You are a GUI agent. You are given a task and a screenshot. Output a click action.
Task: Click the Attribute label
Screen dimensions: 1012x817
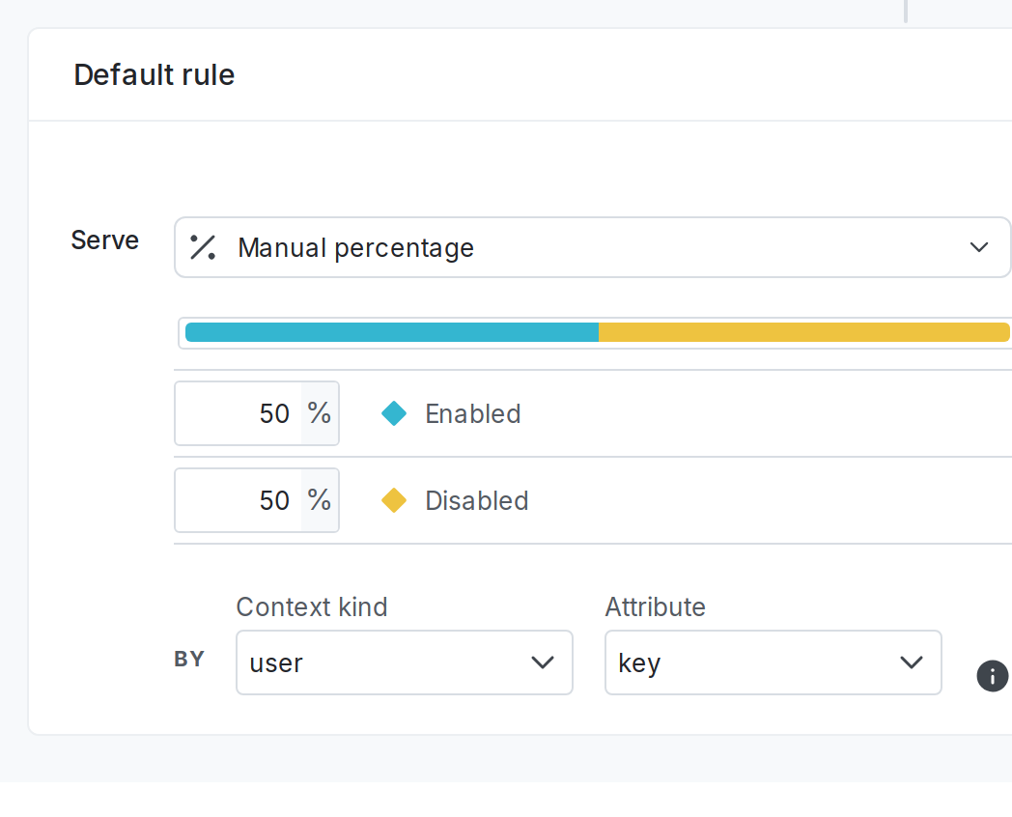tap(655, 606)
